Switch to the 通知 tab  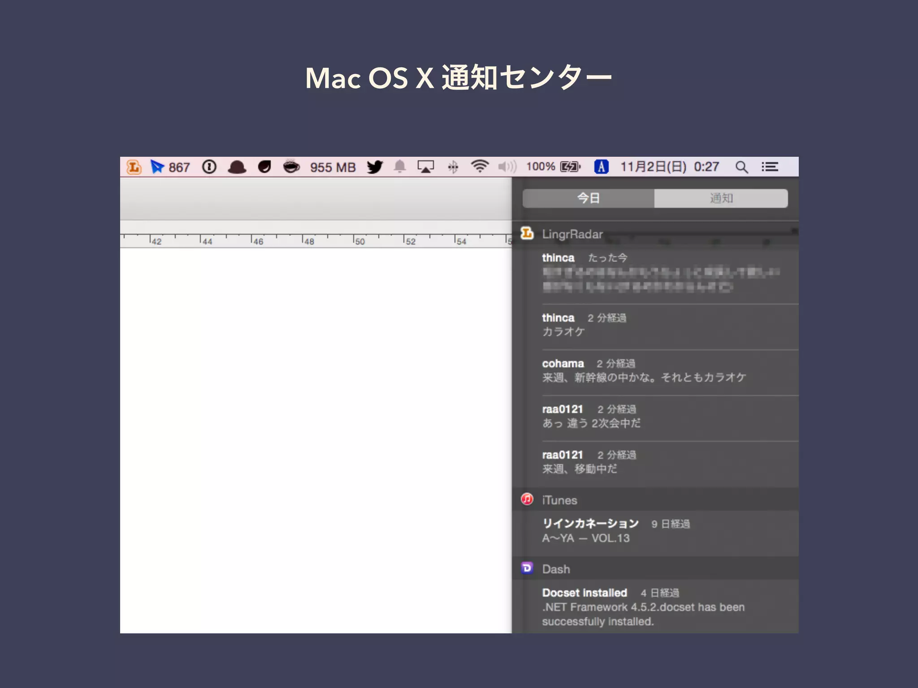pos(721,198)
